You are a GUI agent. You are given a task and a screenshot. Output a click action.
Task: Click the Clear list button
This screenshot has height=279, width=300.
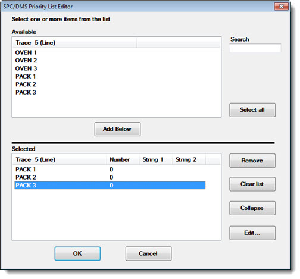tap(252, 184)
